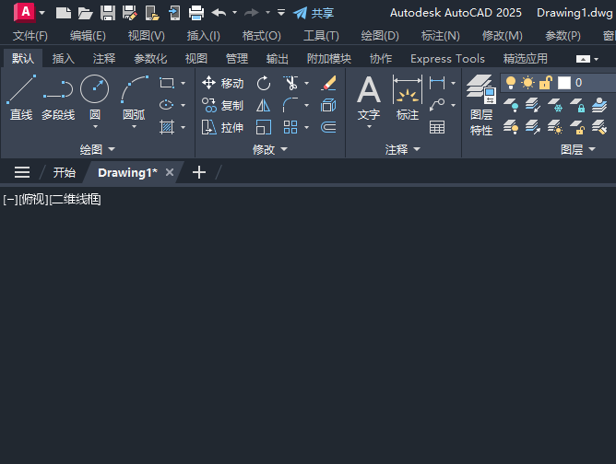This screenshot has height=464, width=616.
Task: Open the Text (文字) tool
Action: click(369, 98)
